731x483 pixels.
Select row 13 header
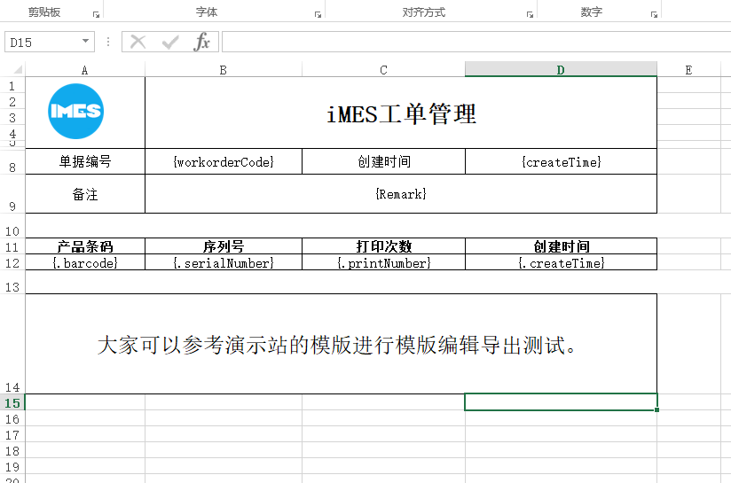(12, 282)
